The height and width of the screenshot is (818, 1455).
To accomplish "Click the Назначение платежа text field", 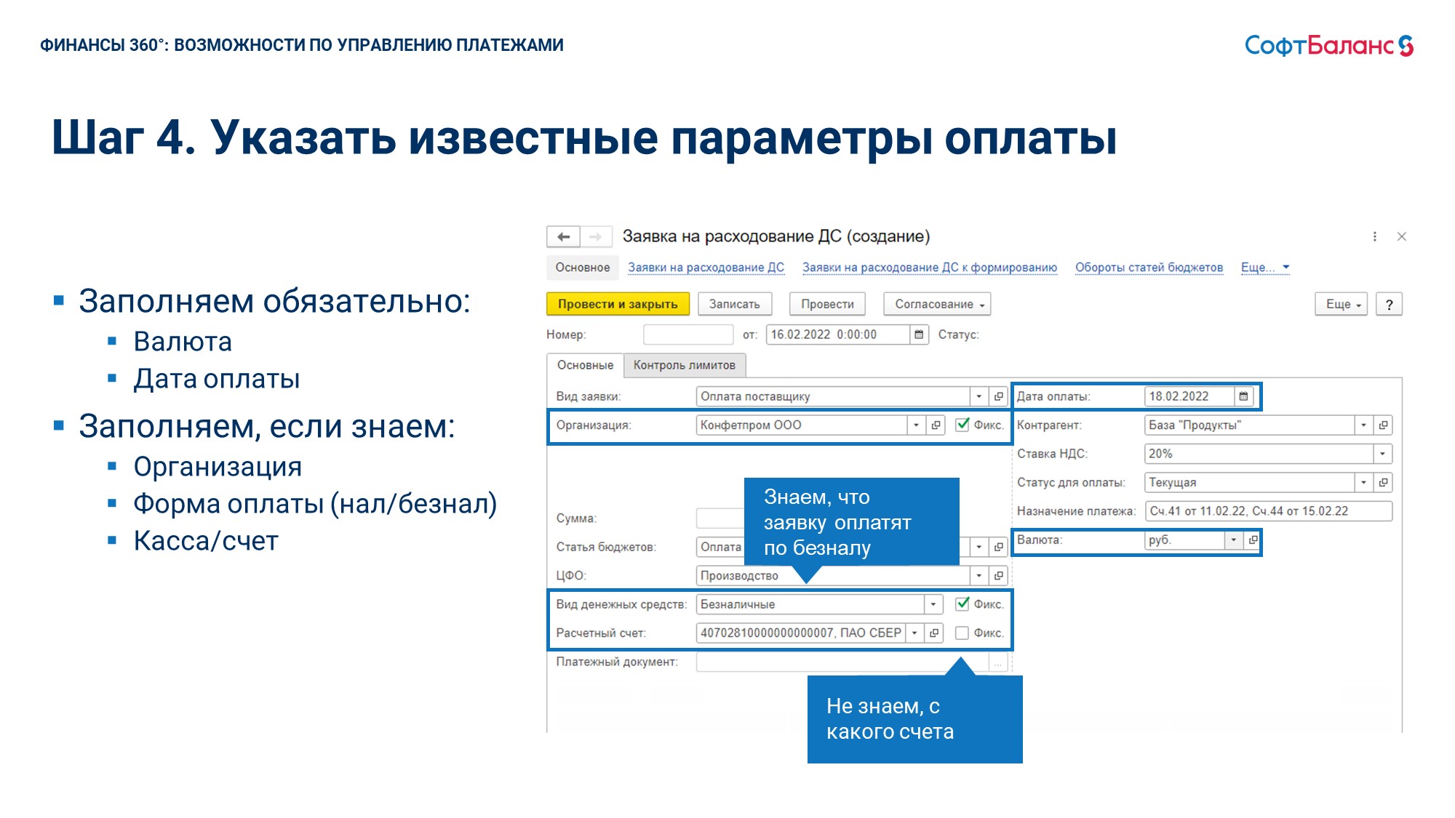I will click(x=1269, y=511).
